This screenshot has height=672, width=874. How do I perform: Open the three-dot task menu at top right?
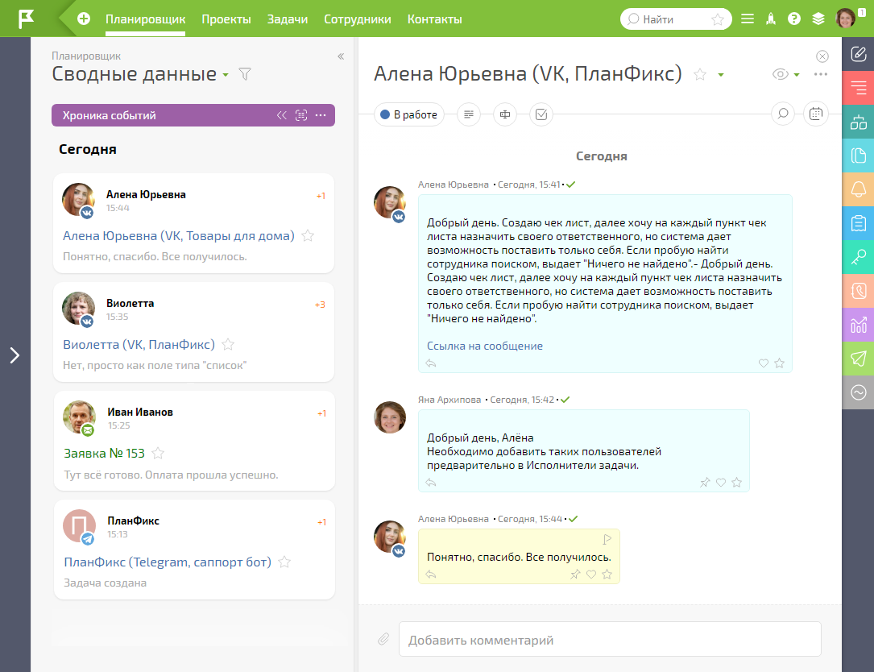[x=821, y=74]
